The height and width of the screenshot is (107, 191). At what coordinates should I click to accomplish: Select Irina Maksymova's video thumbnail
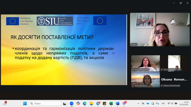pyautogui.click(x=145, y=63)
